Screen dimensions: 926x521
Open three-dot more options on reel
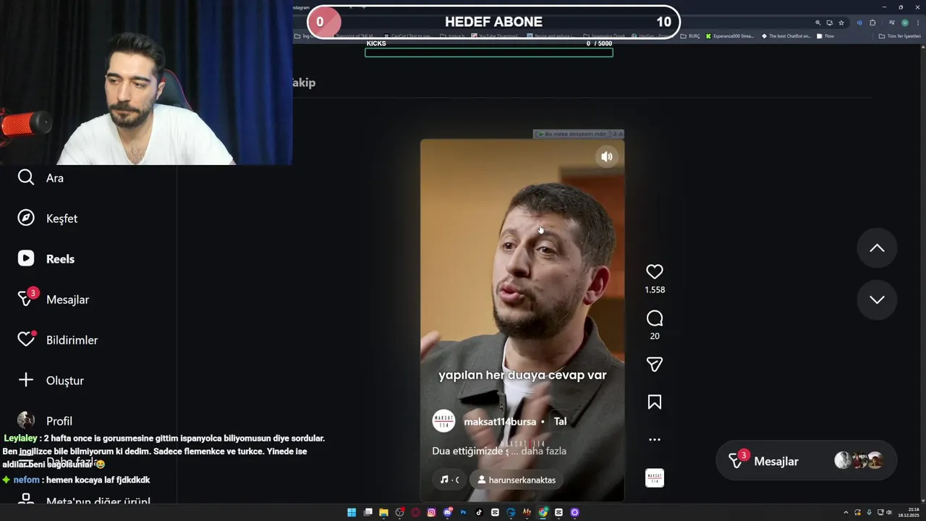pyautogui.click(x=655, y=439)
